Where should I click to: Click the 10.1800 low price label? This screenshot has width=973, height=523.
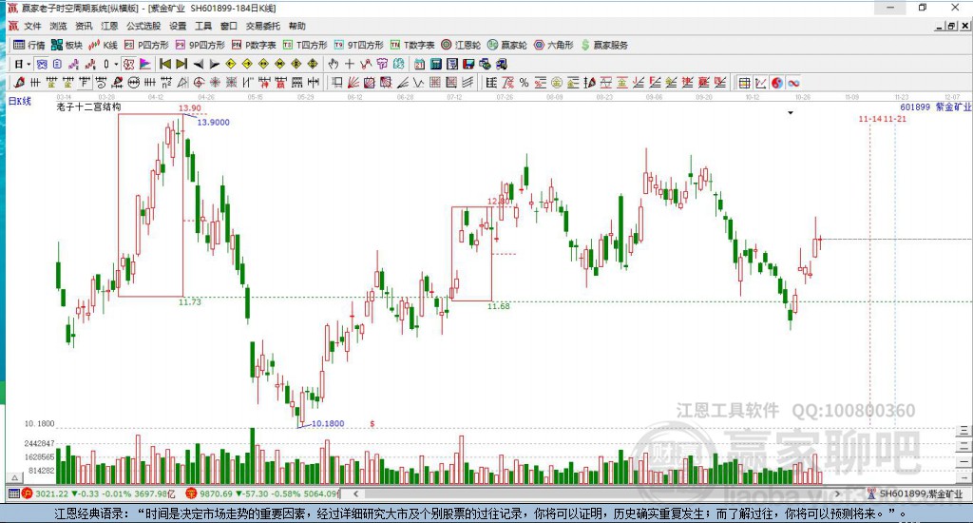point(328,423)
